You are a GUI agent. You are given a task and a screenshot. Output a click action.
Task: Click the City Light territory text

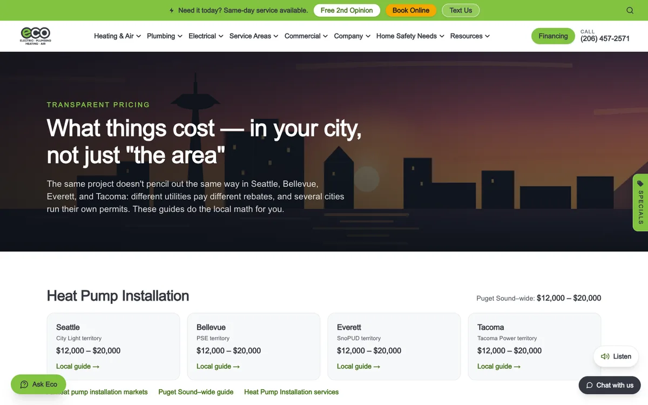point(79,339)
